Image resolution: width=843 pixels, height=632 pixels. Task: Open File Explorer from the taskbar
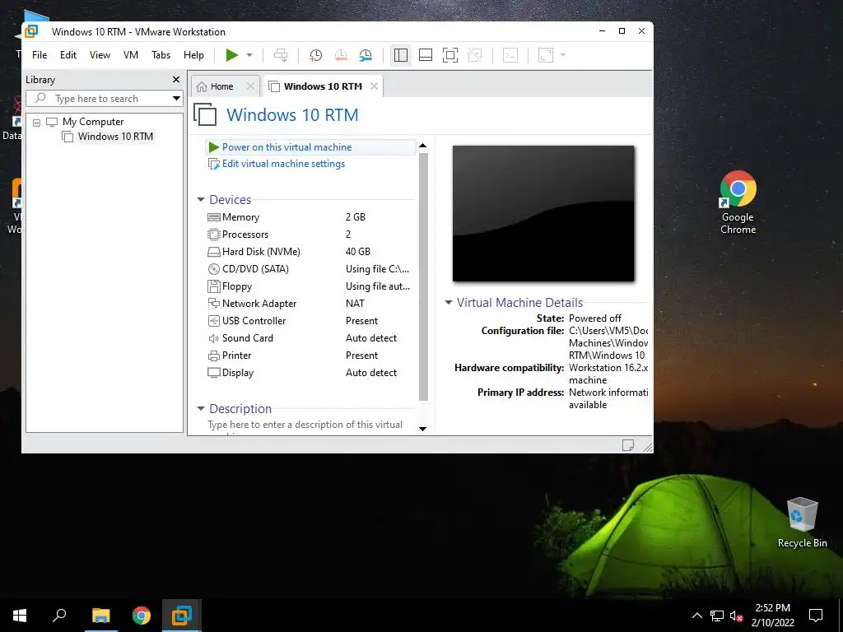pyautogui.click(x=100, y=616)
